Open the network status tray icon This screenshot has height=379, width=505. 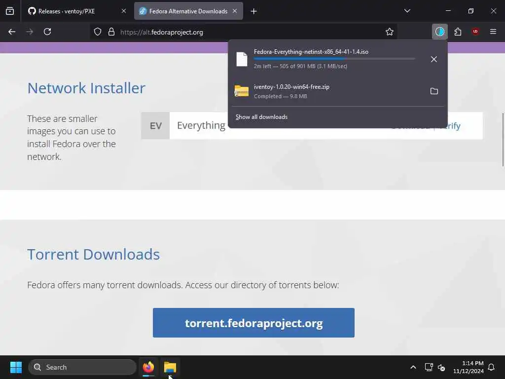point(429,367)
